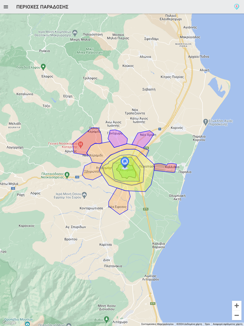Click the Αγ. Σπυρίδων label
Image resolution: width=244 pixels, height=326 pixels.
75,227
